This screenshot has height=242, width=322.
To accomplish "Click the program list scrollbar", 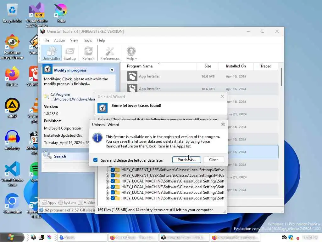I will (281, 77).
